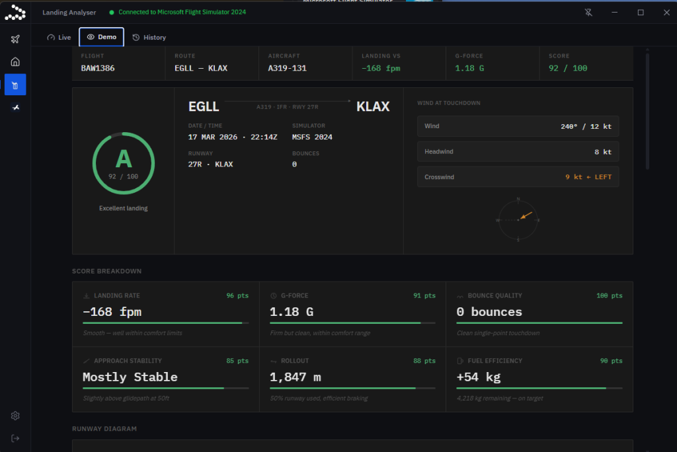Screen dimensions: 677x452
Task: Click the logout icon at sidebar bottom
Action: tap(15, 439)
